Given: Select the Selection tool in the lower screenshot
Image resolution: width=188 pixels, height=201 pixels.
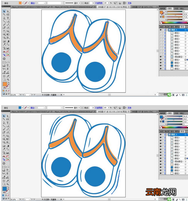Looking at the screenshot, I should 4,116.
